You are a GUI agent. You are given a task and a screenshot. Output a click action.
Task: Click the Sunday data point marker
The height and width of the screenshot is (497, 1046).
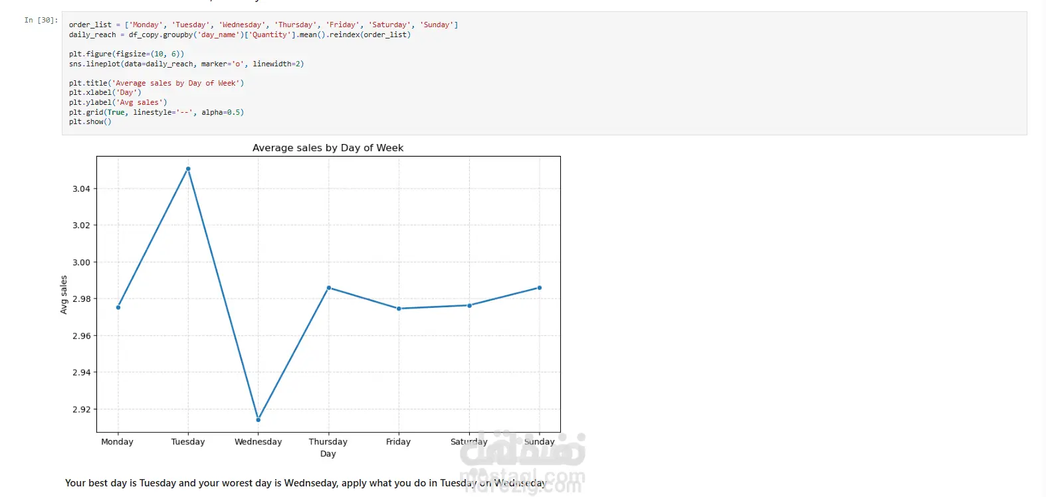pos(540,288)
